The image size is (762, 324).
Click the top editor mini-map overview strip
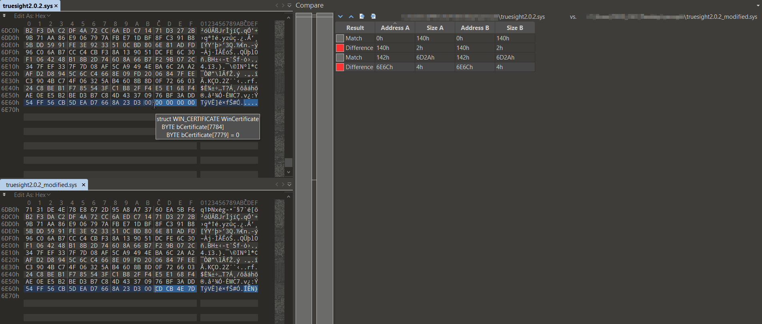pyautogui.click(x=280, y=98)
